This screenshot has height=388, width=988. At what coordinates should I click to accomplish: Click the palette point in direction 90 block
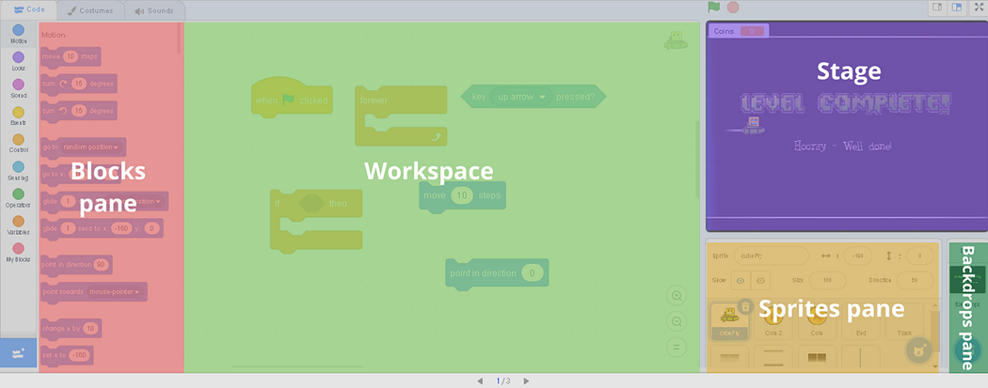[x=75, y=265]
